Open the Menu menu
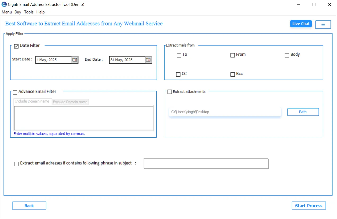The image size is (337, 219). point(7,12)
